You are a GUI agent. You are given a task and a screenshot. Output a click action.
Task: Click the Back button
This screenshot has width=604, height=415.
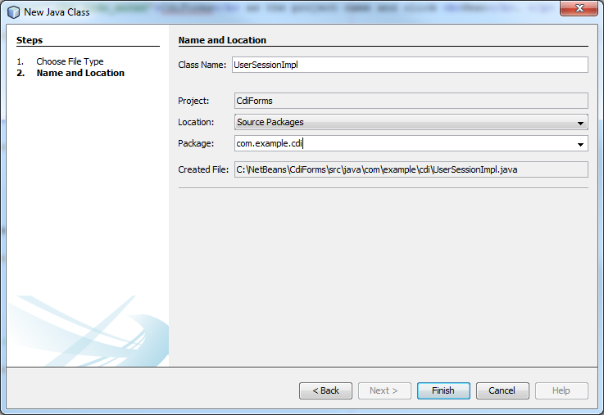point(325,390)
